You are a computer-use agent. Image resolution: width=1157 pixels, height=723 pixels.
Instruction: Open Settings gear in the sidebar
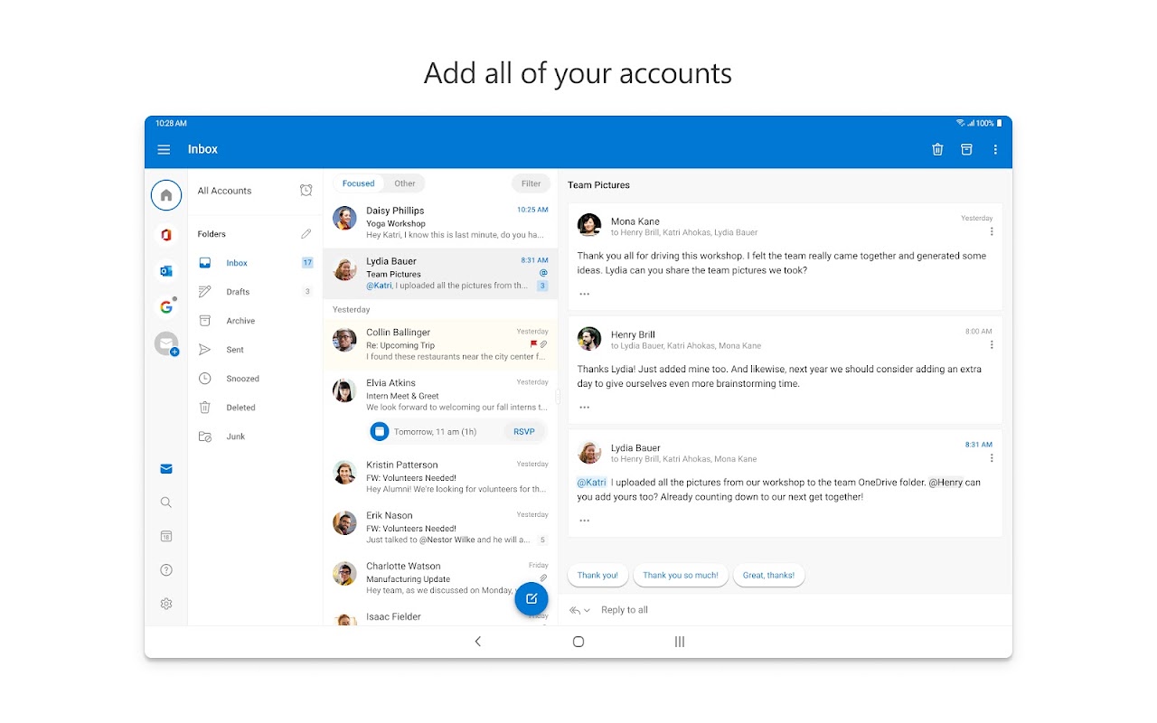pos(166,604)
